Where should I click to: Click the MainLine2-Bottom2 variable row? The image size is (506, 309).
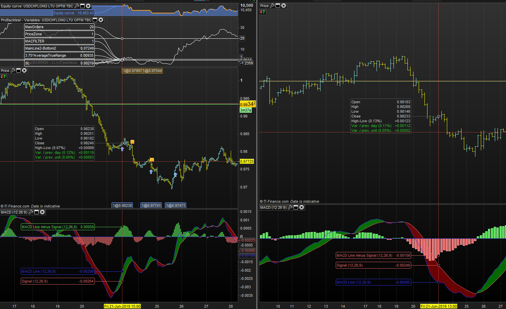pyautogui.click(x=59, y=48)
